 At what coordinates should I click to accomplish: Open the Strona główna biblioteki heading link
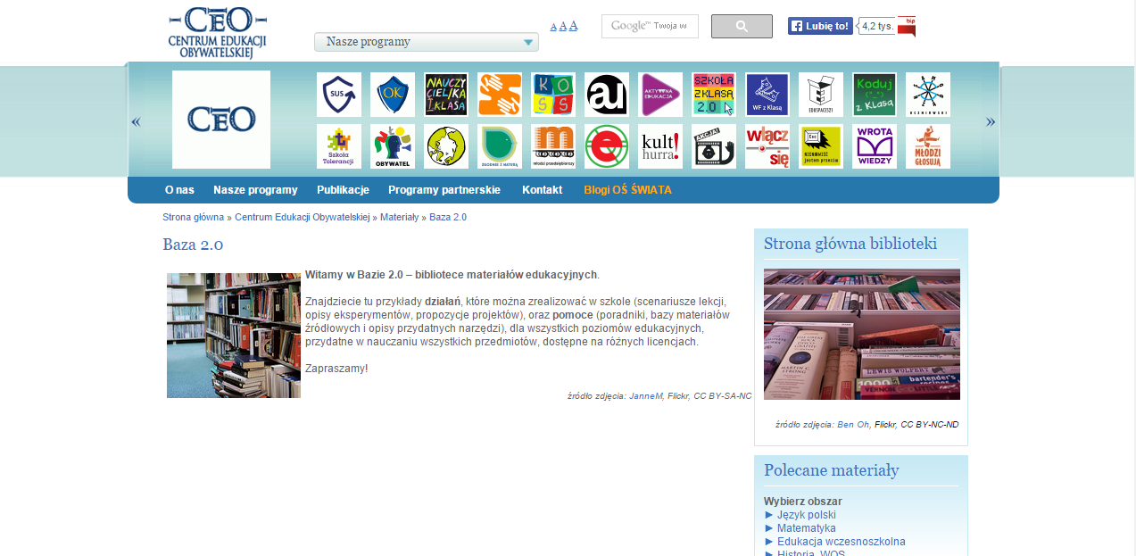[850, 244]
